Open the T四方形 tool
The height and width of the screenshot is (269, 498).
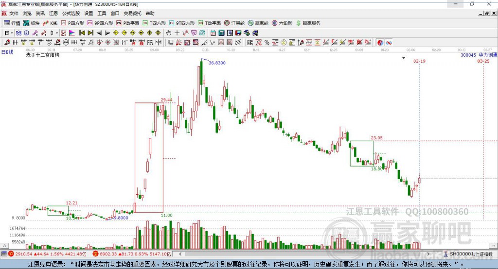[154, 23]
